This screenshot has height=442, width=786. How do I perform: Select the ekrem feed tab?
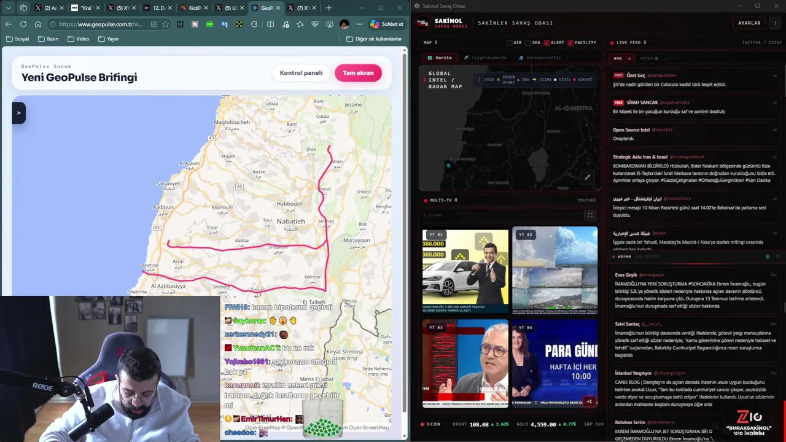pyautogui.click(x=648, y=58)
